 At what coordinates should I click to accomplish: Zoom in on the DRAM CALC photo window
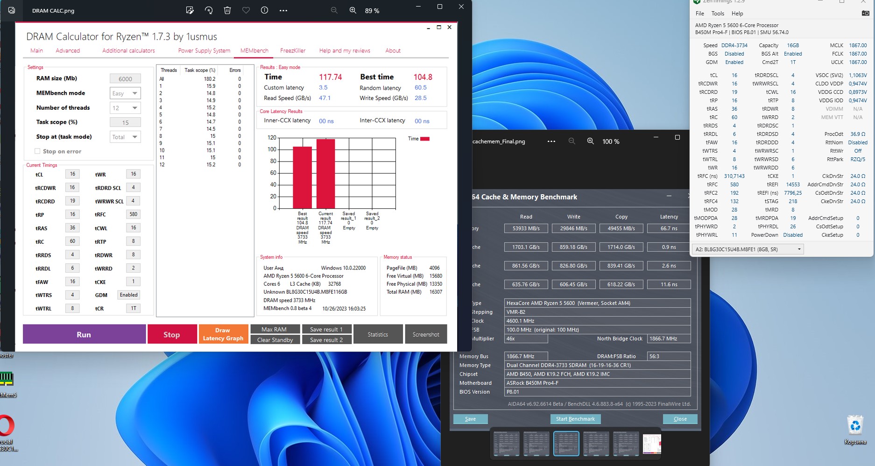pyautogui.click(x=353, y=10)
